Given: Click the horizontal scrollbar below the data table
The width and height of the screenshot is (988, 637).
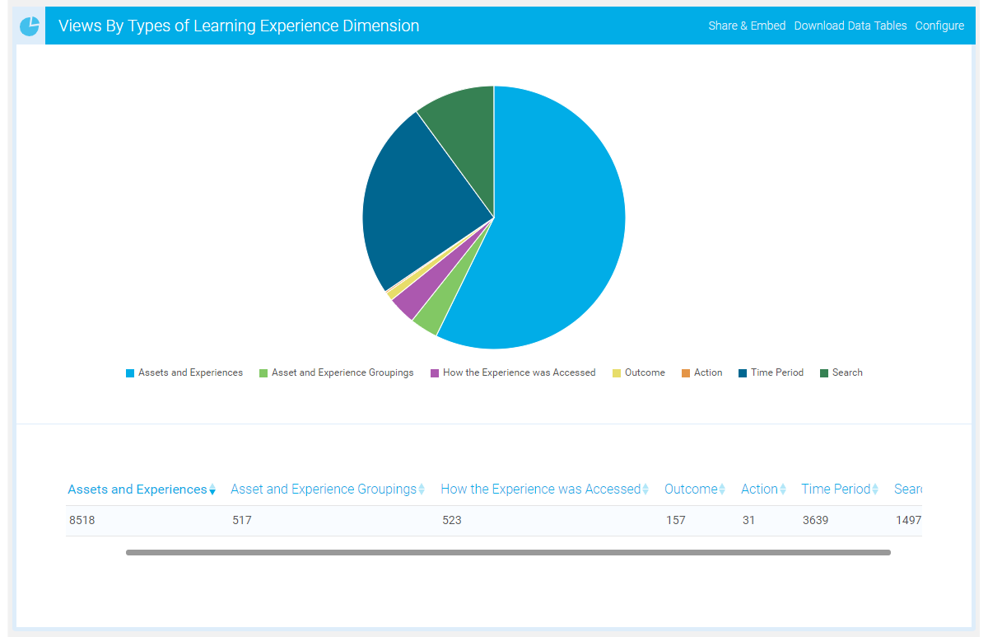Looking at the screenshot, I should 508,552.
